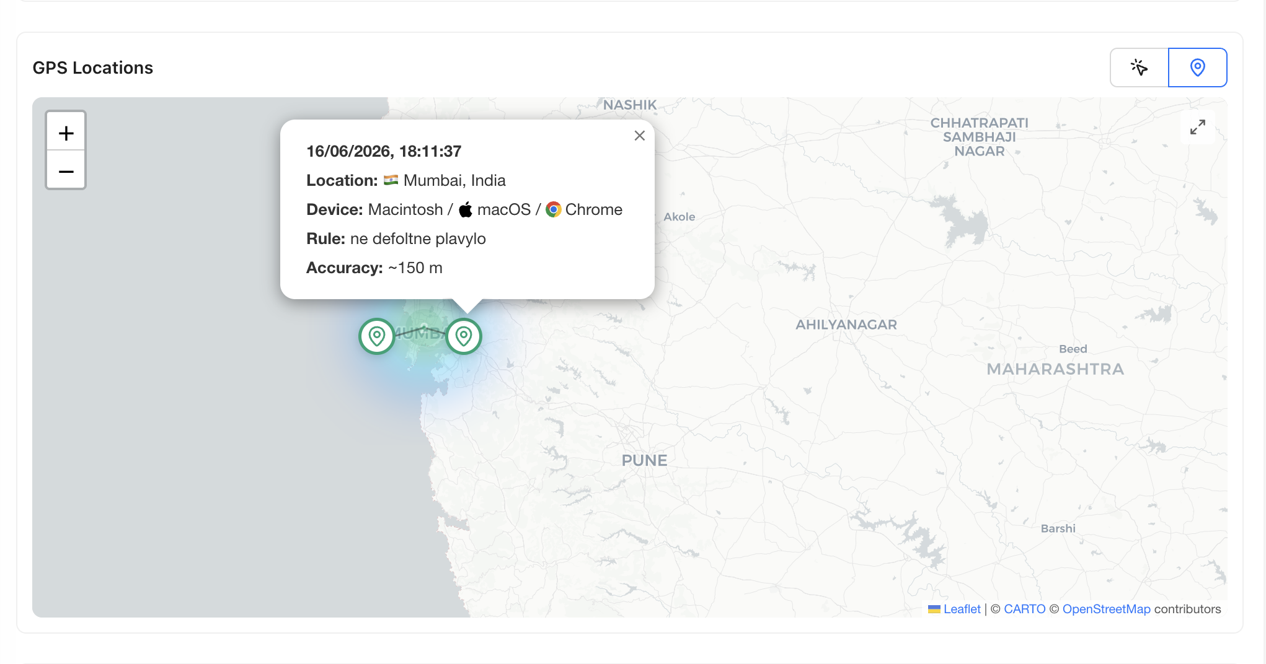Click the GPS Locations heading
Image resolution: width=1266 pixels, height=664 pixels.
coord(93,68)
